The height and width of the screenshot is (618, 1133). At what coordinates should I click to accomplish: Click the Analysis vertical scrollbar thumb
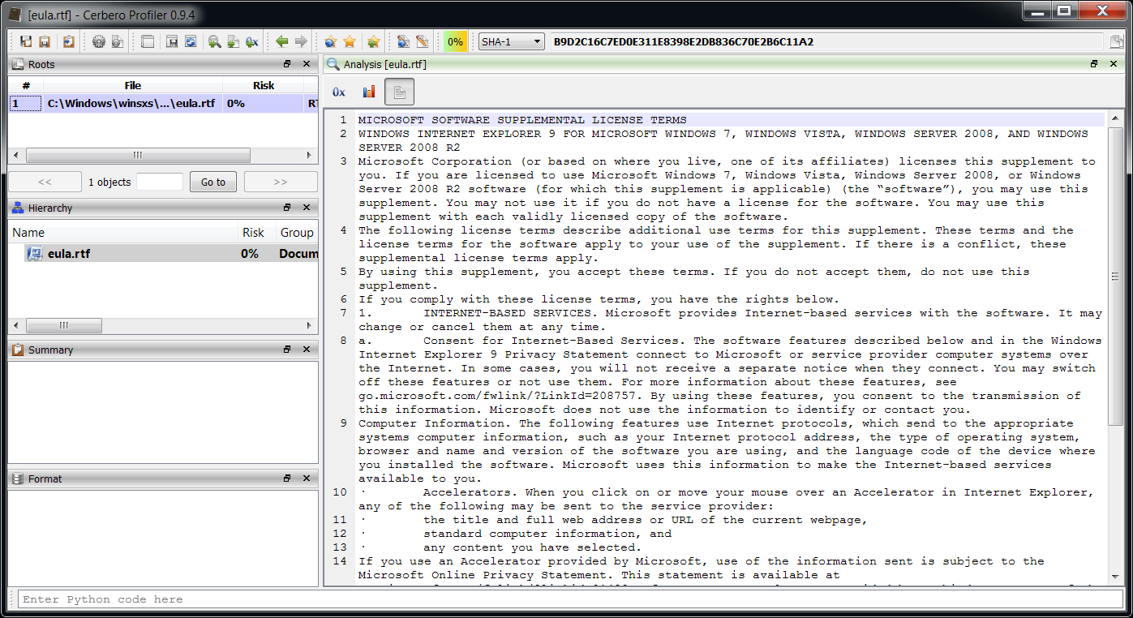[1116, 276]
